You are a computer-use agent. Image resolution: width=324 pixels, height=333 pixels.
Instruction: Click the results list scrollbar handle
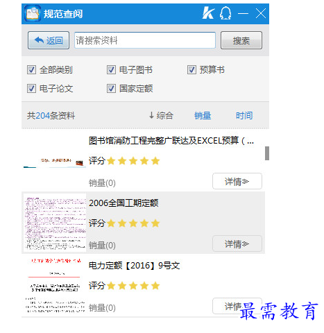coord(267,153)
